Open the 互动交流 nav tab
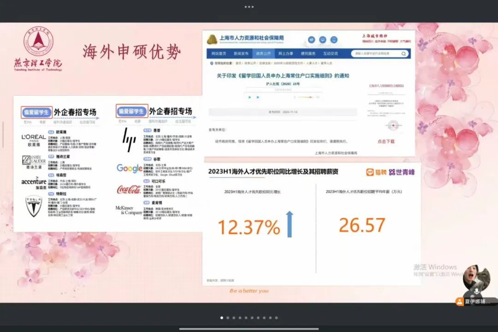498x332 pixels. click(330, 53)
